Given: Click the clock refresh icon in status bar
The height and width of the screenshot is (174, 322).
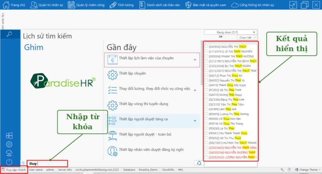Looking at the screenshot, I should tap(289, 170).
